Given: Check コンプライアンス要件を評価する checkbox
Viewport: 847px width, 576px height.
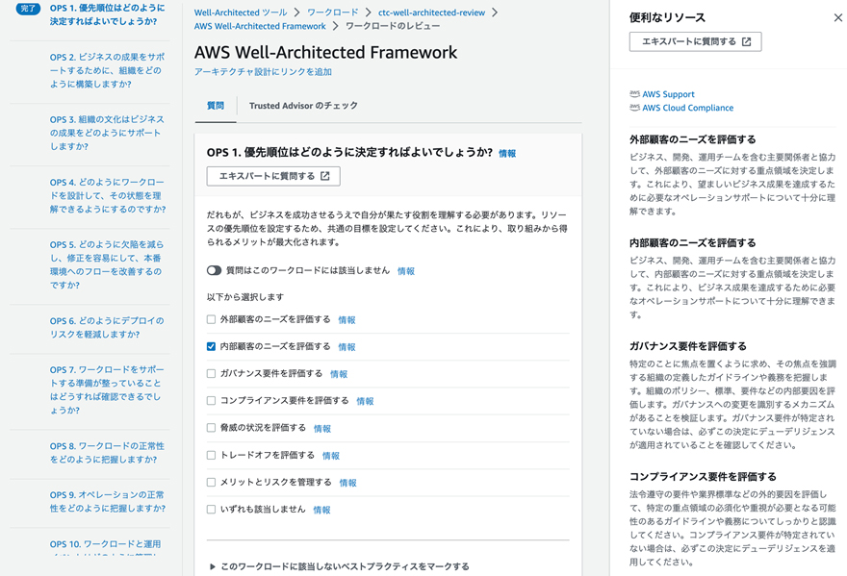Looking at the screenshot, I should click(x=211, y=401).
